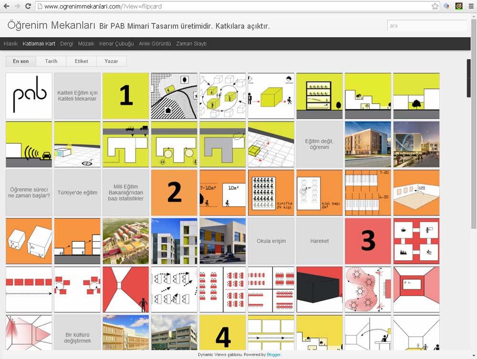Reload the page with refresh icon

click(28, 6)
